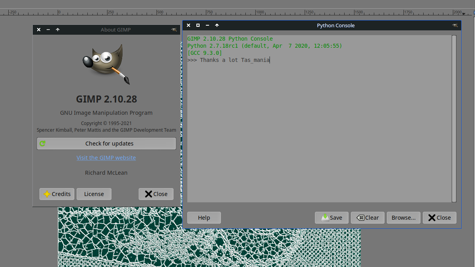Click the Python Console vertical scrollbar
Viewport: 475px width, 267px height.
(x=454, y=119)
